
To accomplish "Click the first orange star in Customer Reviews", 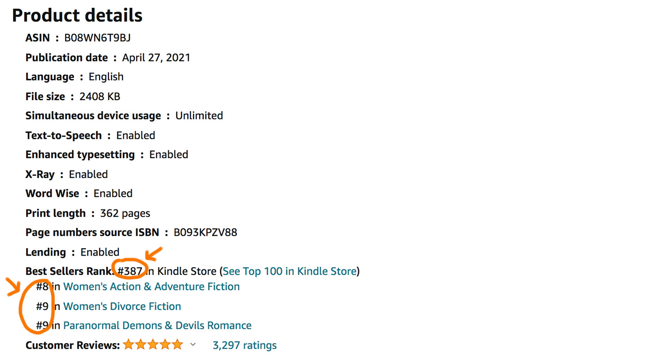I will 128,345.
